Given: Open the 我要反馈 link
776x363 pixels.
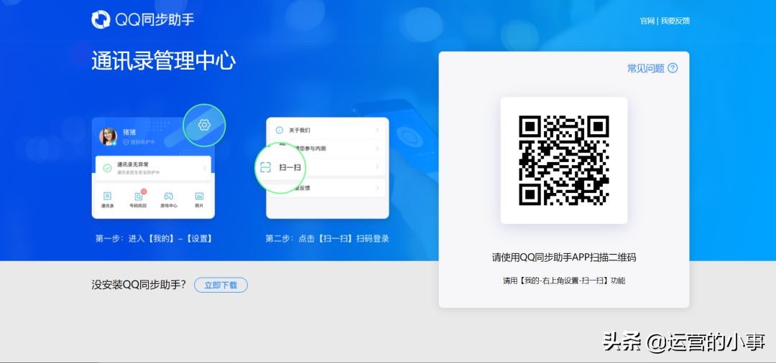Looking at the screenshot, I should click(x=675, y=21).
